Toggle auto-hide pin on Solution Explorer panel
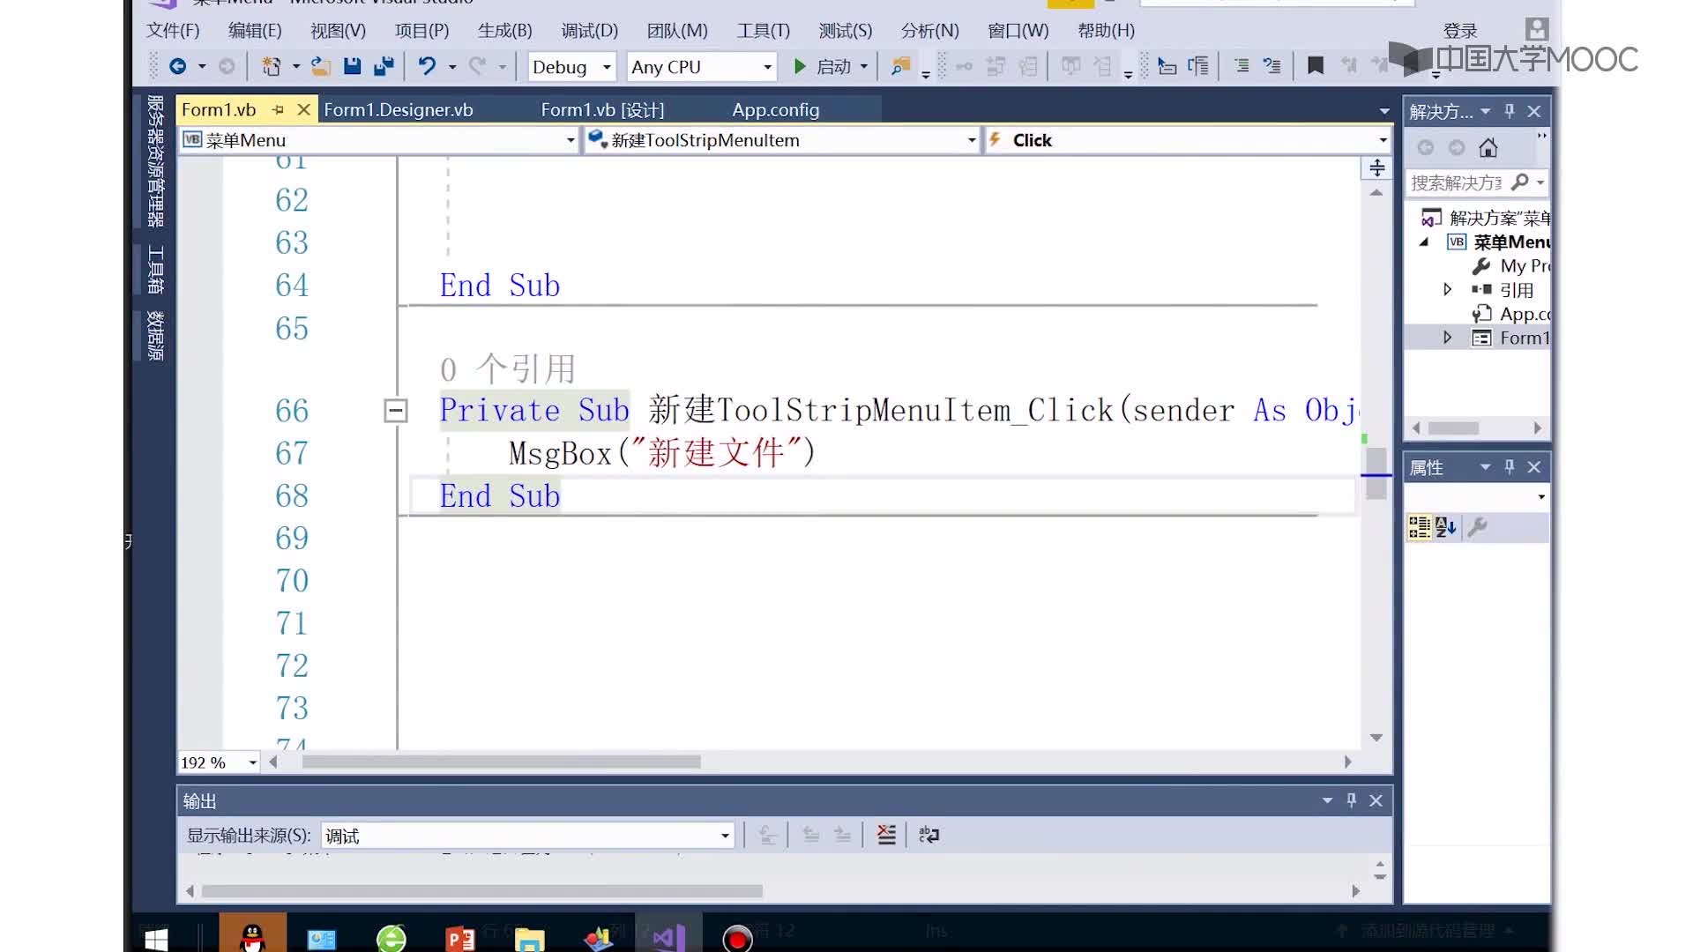This screenshot has width=1693, height=952. (x=1510, y=111)
